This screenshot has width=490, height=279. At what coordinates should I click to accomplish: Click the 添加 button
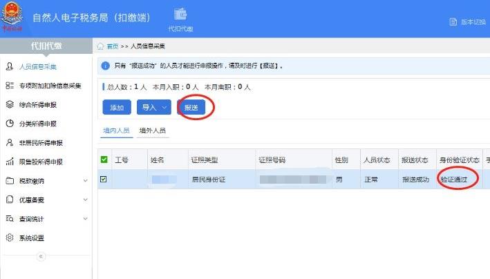pyautogui.click(x=116, y=108)
